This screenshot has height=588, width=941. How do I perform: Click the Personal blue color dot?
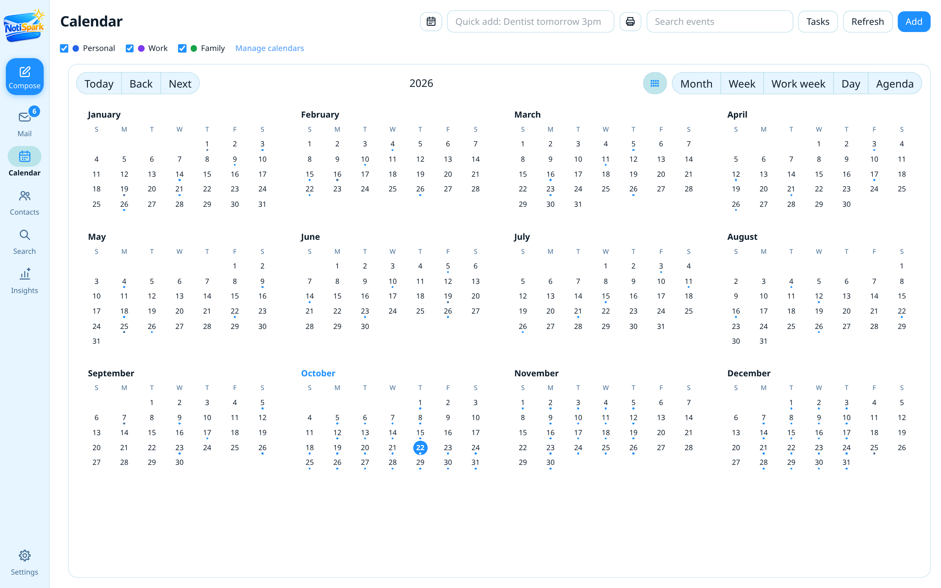pyautogui.click(x=76, y=48)
